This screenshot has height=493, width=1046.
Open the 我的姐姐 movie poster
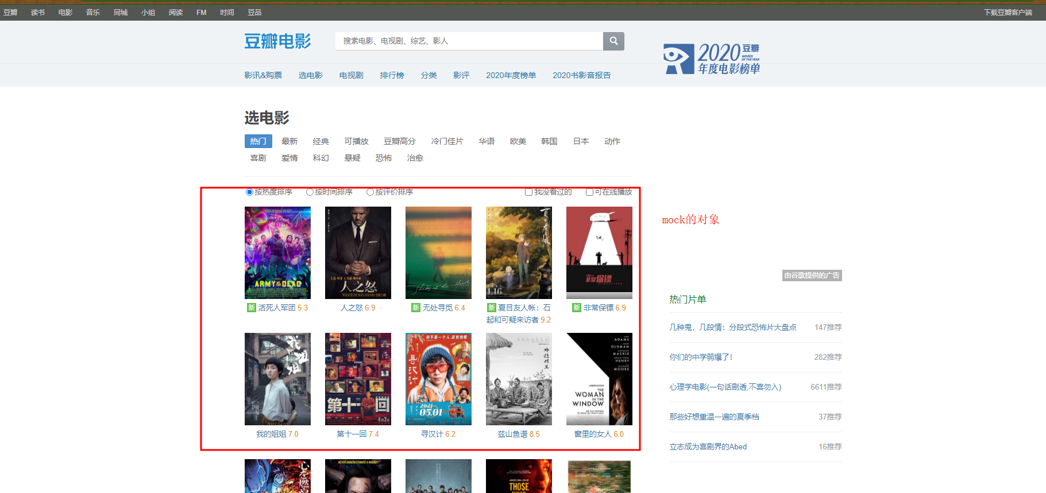click(x=277, y=379)
